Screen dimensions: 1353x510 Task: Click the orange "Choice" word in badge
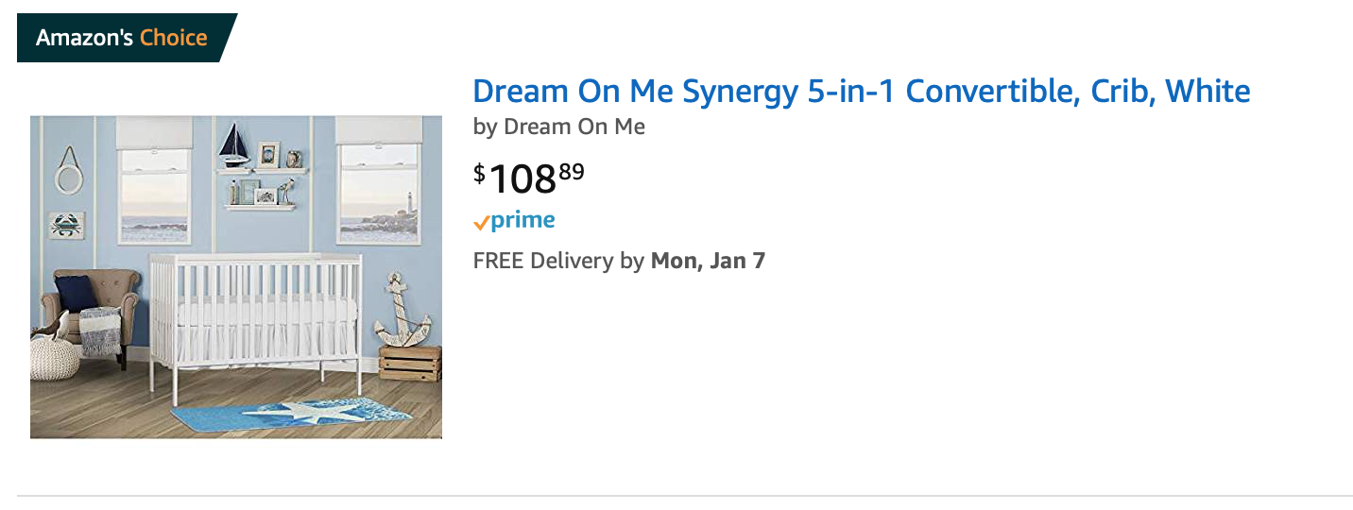[174, 38]
